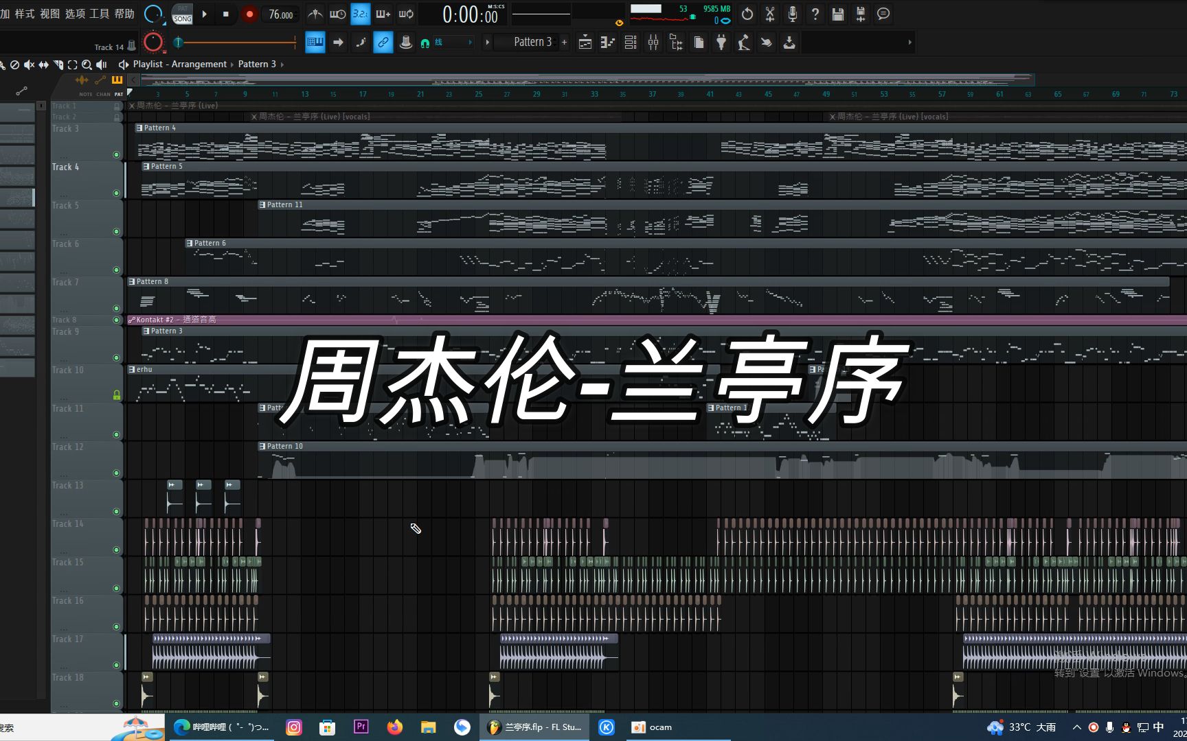Image resolution: width=1187 pixels, height=741 pixels.
Task: Click the red main volume knob
Action: point(153,43)
